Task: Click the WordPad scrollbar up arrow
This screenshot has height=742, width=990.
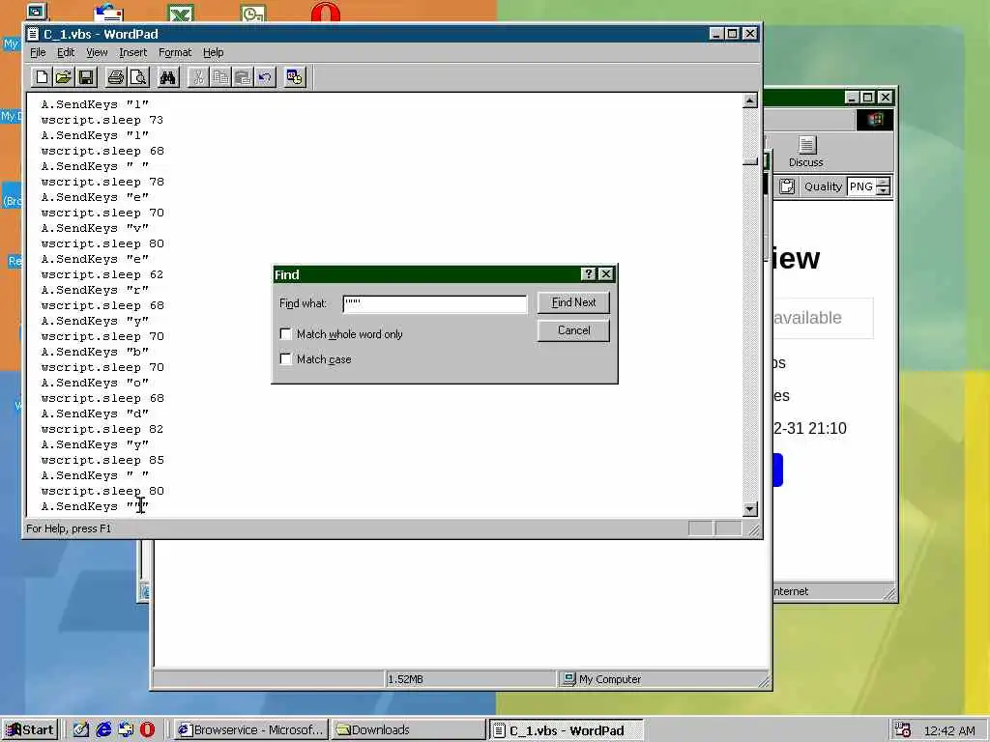Action: (x=749, y=100)
